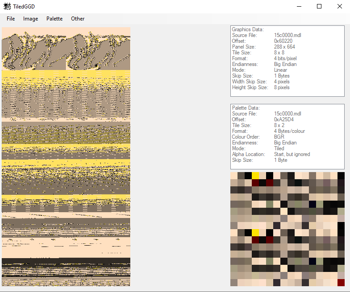Click the Colour Order value BGR
The image size is (350, 292).
click(279, 137)
